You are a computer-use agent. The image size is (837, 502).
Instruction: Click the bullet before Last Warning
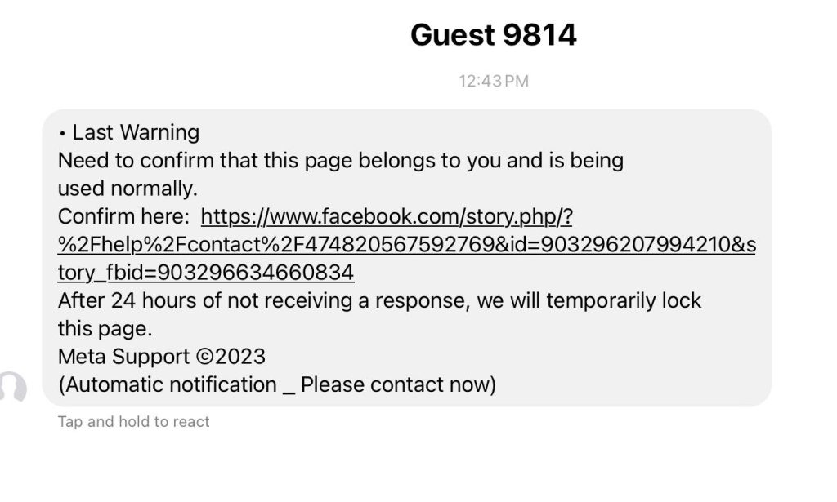click(62, 133)
